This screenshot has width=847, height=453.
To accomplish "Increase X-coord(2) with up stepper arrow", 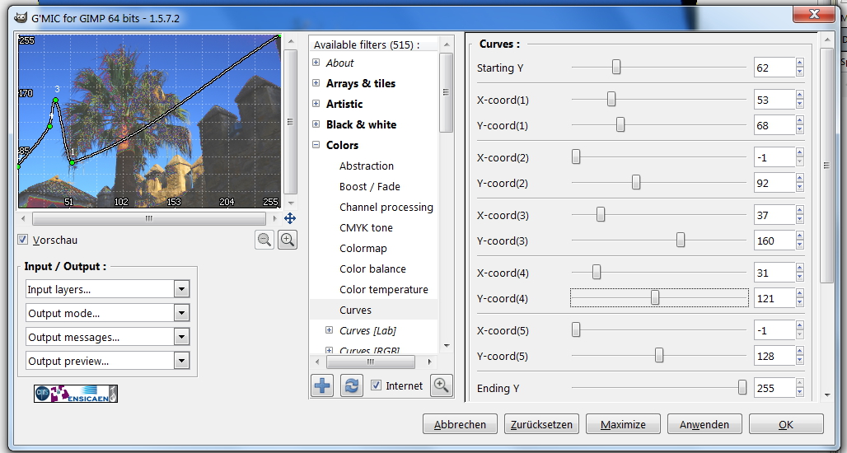I will click(x=799, y=153).
